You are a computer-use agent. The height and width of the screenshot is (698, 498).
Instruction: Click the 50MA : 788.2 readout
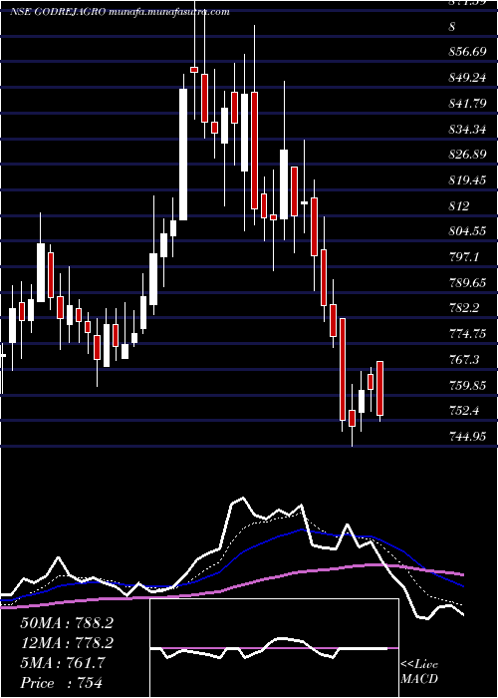[x=67, y=623]
